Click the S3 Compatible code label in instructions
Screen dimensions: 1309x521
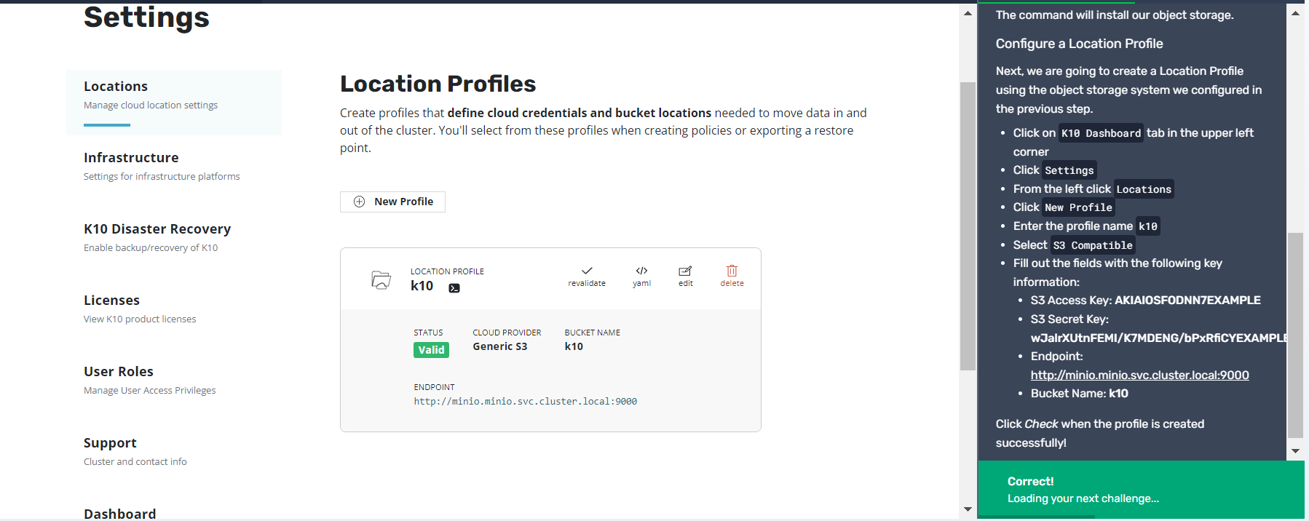1093,245
